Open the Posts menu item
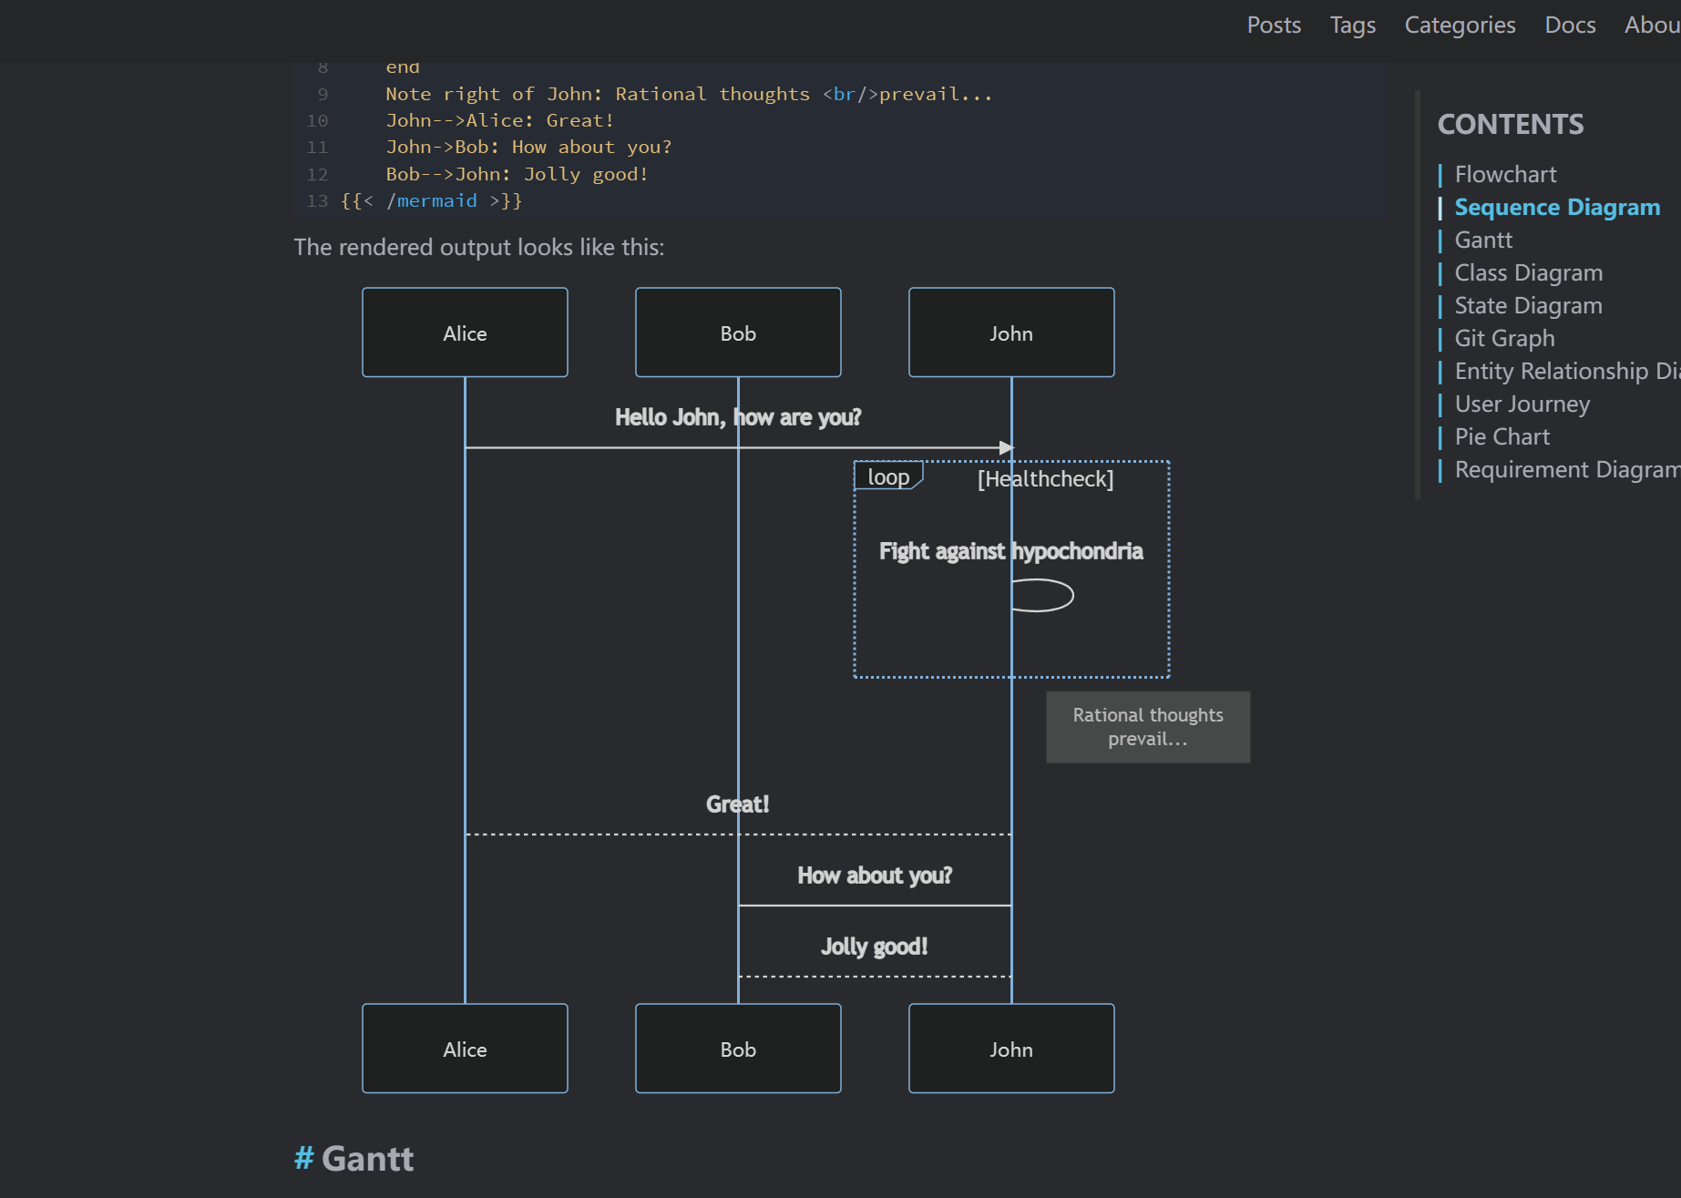 [x=1274, y=25]
